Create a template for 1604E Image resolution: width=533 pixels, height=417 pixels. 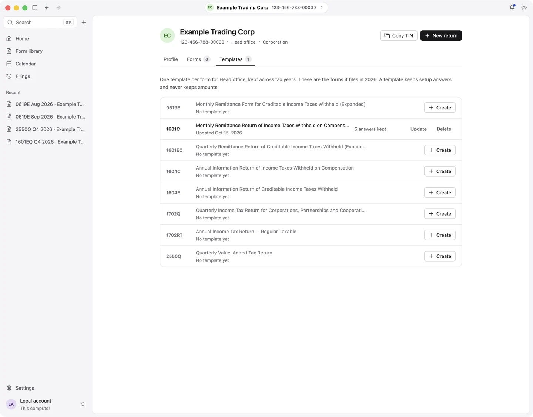(440, 192)
